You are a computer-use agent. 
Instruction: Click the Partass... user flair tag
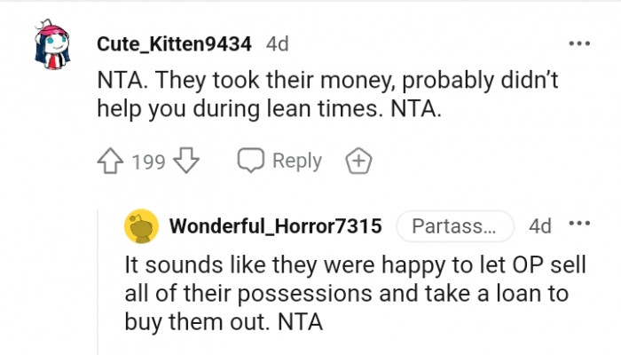click(x=454, y=226)
